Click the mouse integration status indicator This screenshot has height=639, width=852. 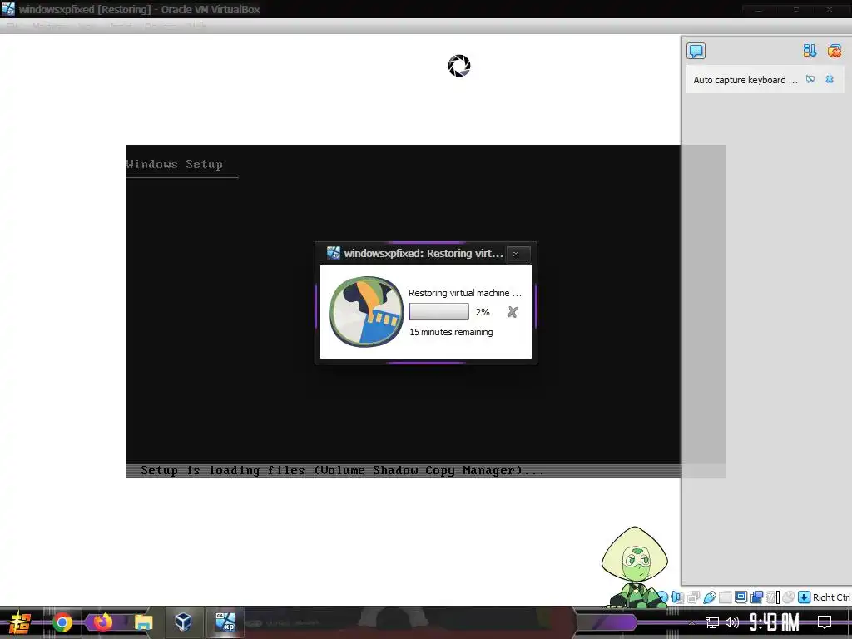(789, 597)
